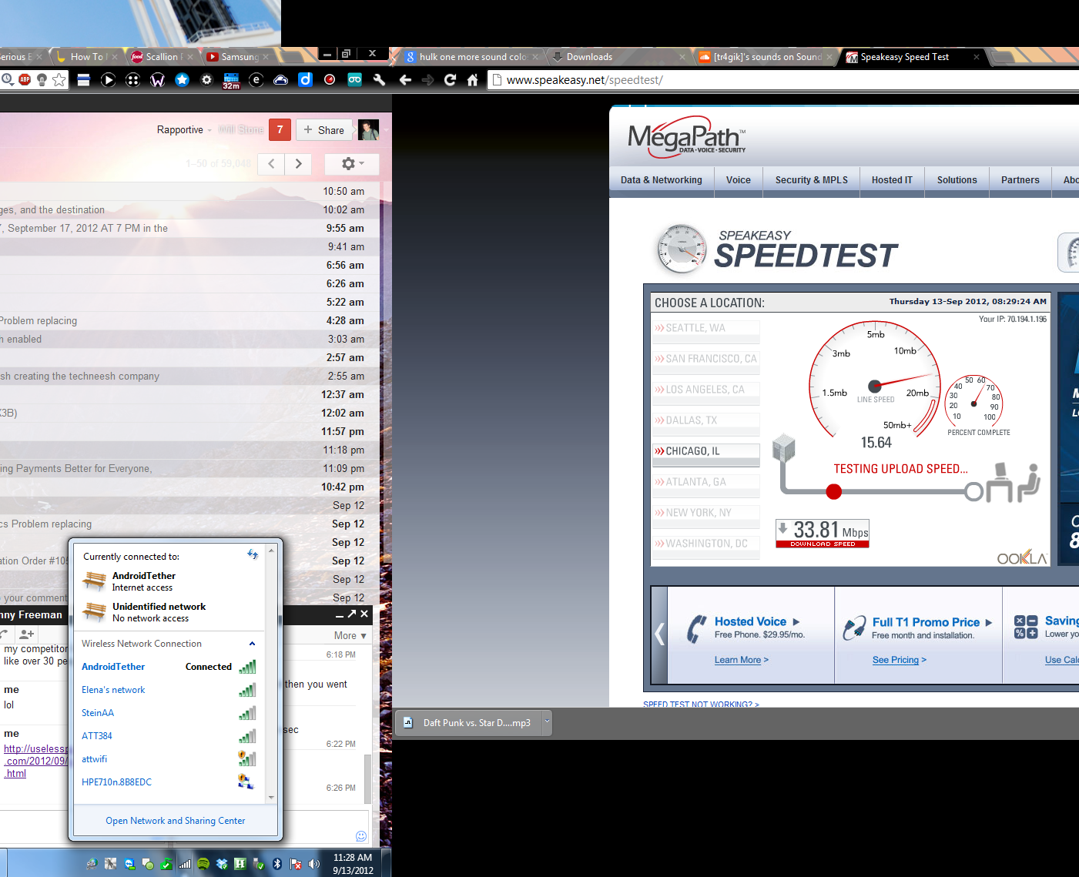Open dropdown arrow beside Daft Punk mp3 download
This screenshot has width=1079, height=877.
(x=548, y=722)
